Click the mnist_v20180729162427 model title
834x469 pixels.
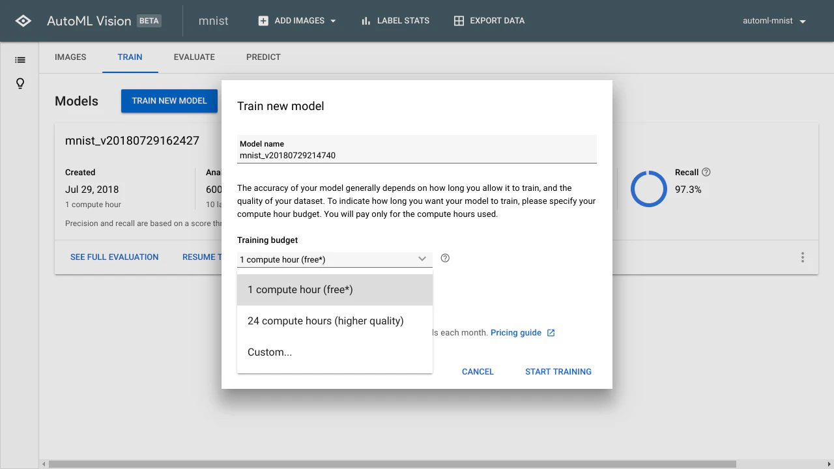pos(132,141)
